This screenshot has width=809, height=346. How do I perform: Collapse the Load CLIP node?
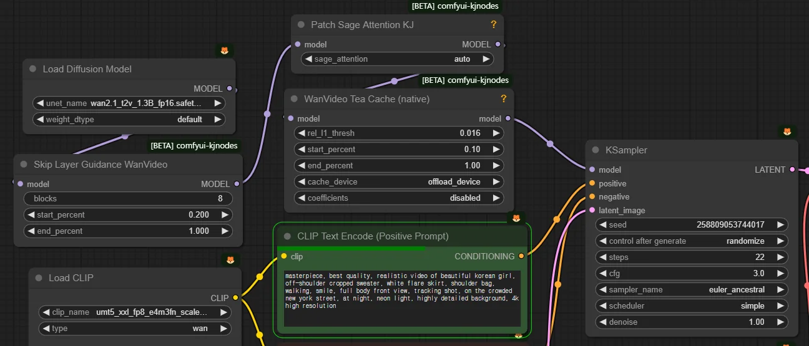pos(39,278)
